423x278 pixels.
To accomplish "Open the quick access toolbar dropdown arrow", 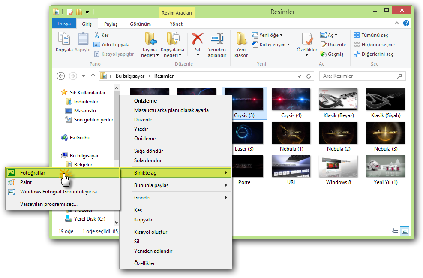I will 88,12.
